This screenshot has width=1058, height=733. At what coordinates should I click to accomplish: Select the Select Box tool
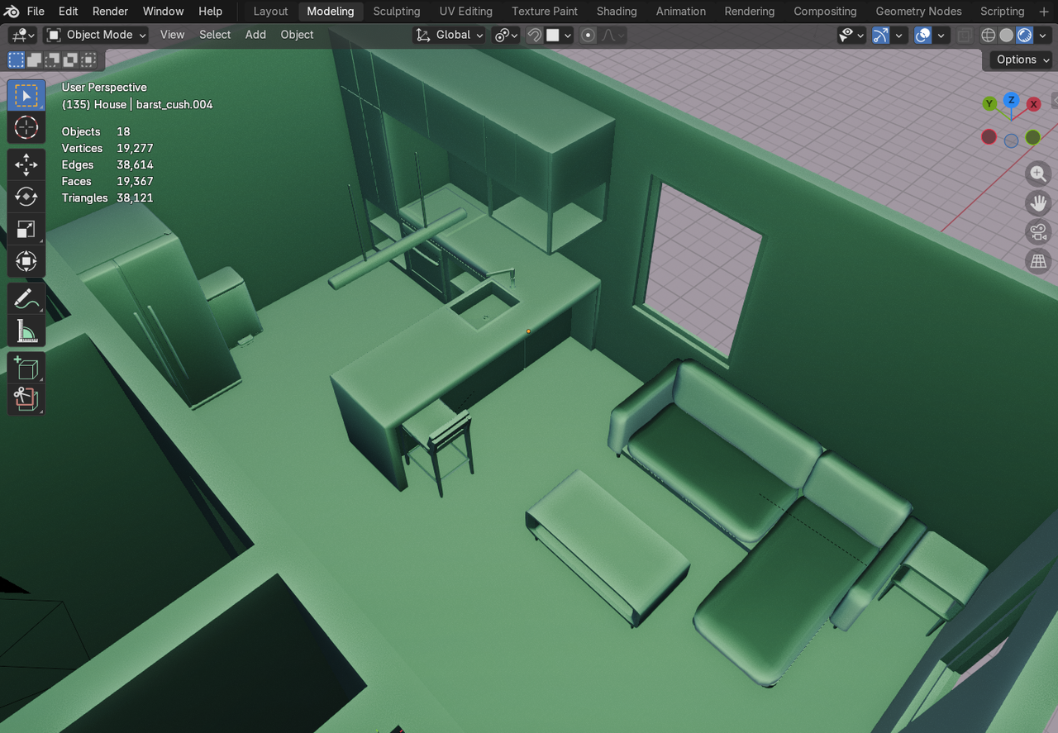point(26,96)
